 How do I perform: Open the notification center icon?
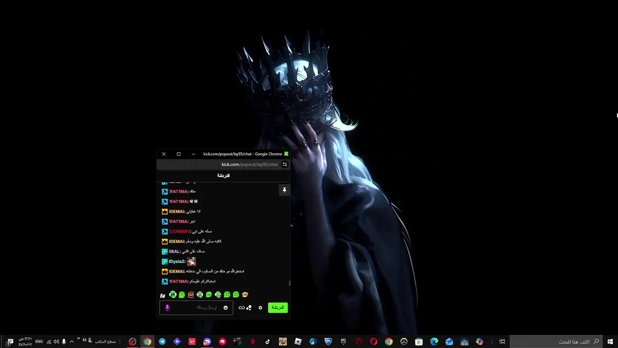click(10, 342)
